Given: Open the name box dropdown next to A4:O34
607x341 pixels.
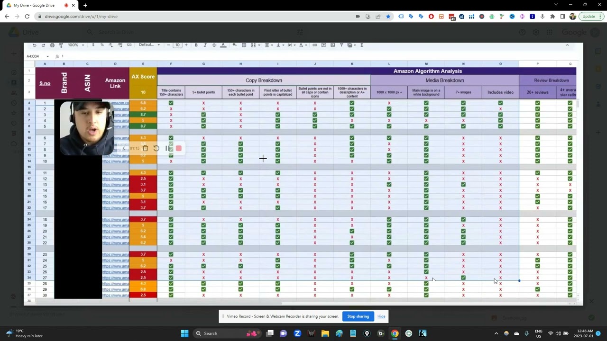Looking at the screenshot, I should tap(47, 56).
